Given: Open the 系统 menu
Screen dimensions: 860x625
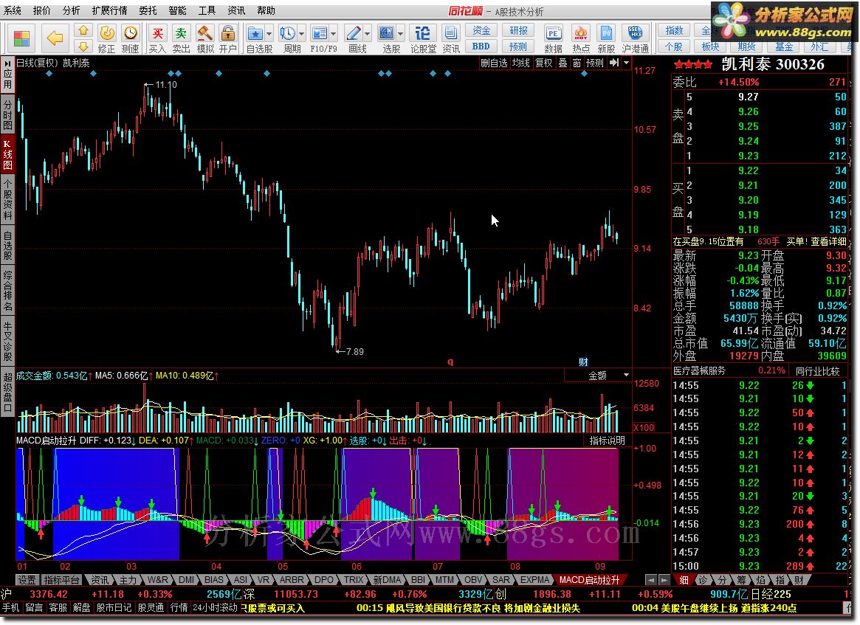Looking at the screenshot, I should tap(12, 10).
